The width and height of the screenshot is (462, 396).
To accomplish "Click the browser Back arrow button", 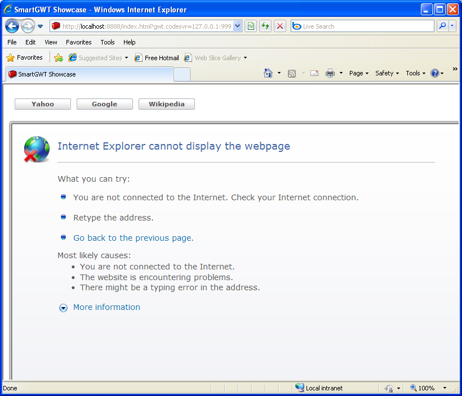I will [x=12, y=26].
